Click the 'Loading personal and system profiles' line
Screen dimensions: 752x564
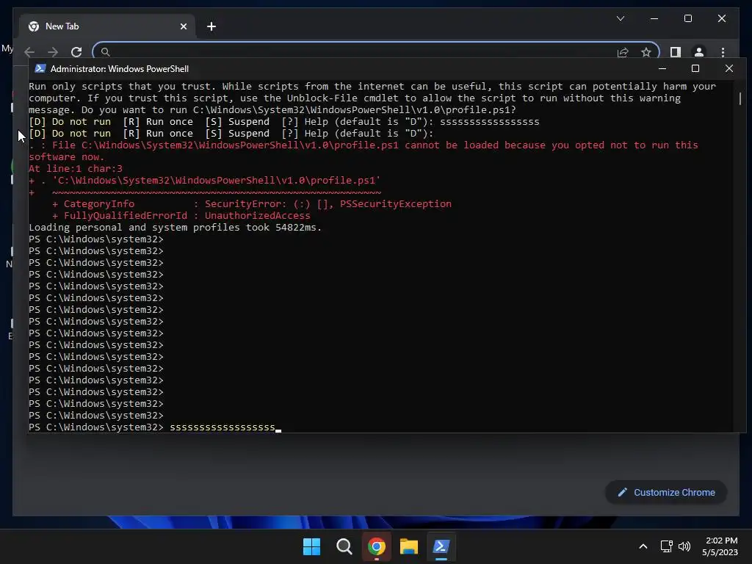click(175, 228)
